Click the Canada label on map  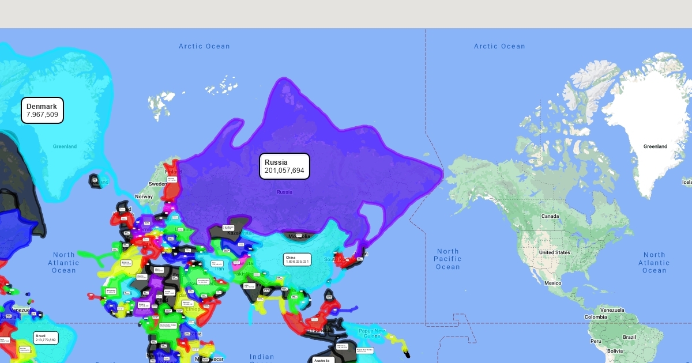[550, 216]
